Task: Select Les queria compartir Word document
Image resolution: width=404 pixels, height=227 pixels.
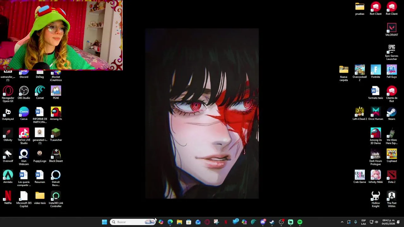Action: [x=24, y=178]
